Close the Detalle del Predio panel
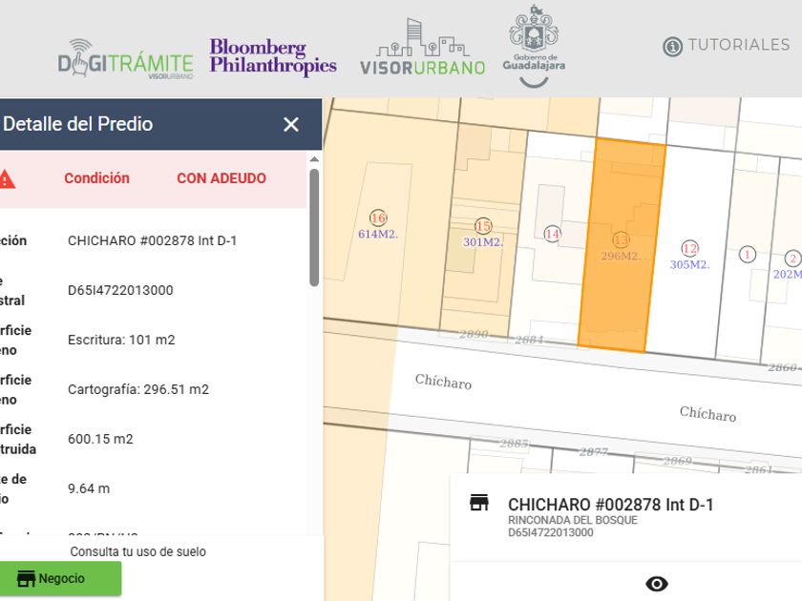Screen dimensions: 802x601 [x=291, y=124]
